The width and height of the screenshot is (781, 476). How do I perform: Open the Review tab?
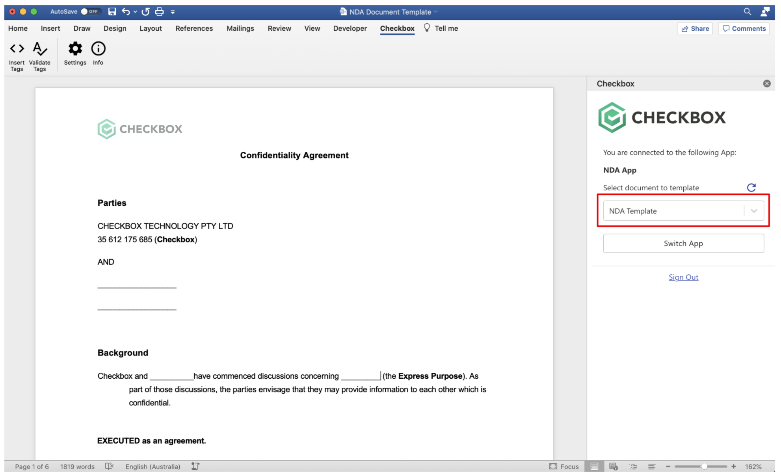coord(279,28)
